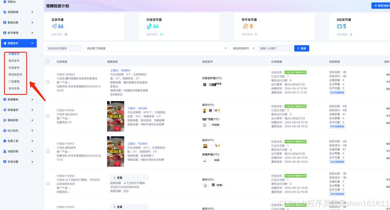Click the Kuaishou icon in 快手发布量 card
The image size is (390, 210).
coord(246,26)
